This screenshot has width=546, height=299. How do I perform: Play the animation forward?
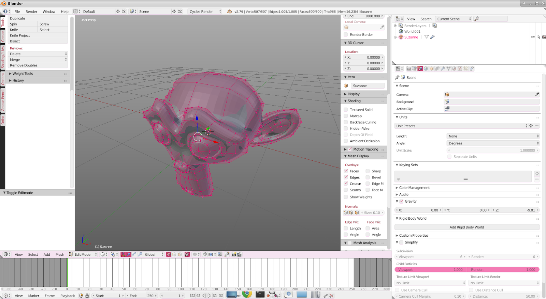[x=210, y=296]
